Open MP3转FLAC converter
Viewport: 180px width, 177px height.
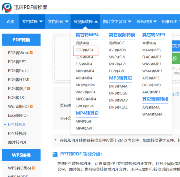(118, 107)
